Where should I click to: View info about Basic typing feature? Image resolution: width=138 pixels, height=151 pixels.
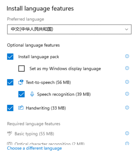[127, 133]
